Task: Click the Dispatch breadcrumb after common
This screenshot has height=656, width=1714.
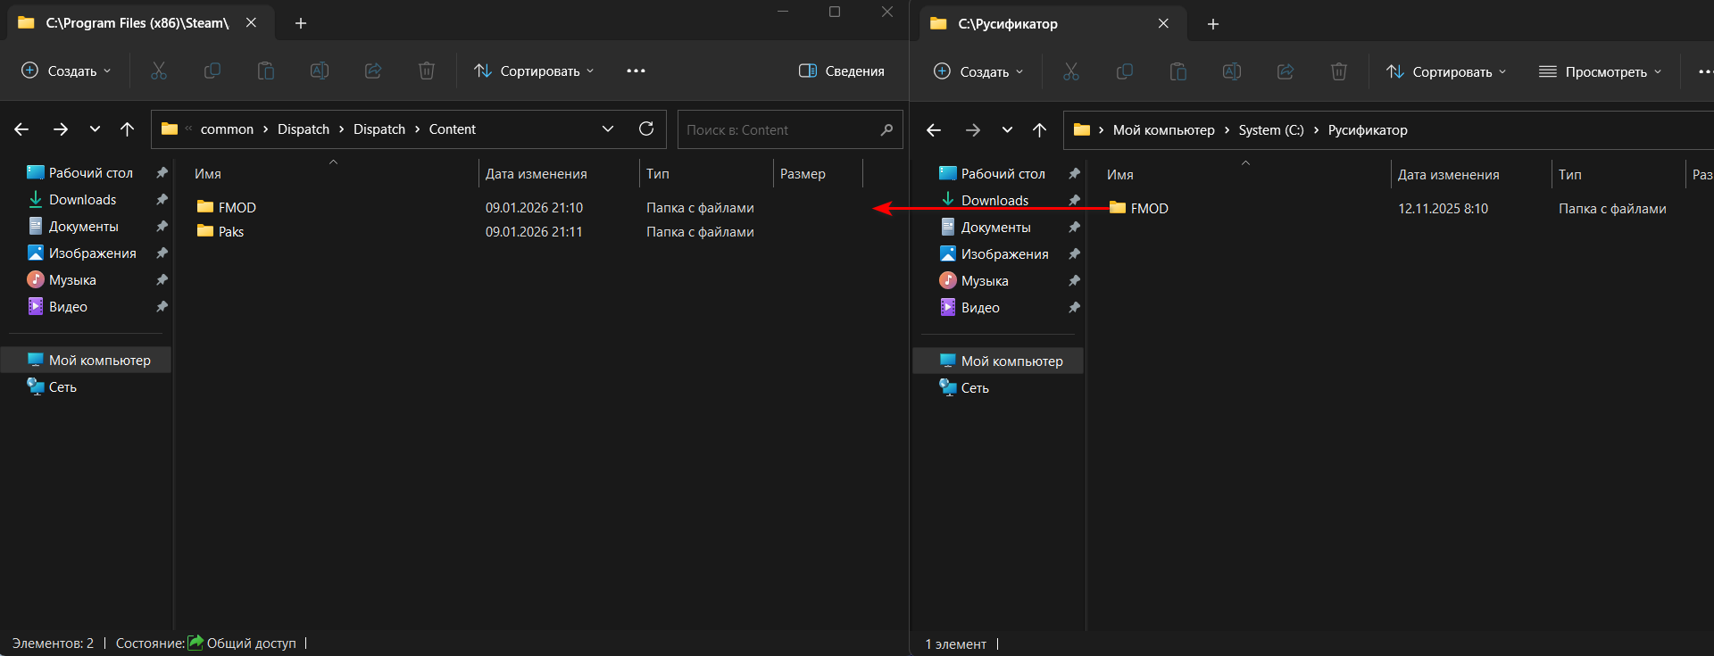Action: point(303,129)
